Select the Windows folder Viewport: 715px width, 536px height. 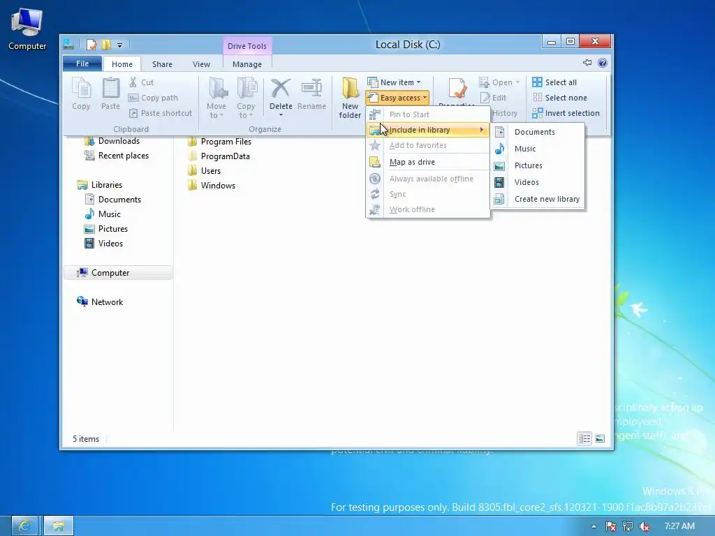point(212,186)
